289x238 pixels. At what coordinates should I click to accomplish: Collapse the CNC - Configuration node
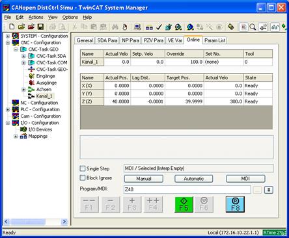click(8, 43)
